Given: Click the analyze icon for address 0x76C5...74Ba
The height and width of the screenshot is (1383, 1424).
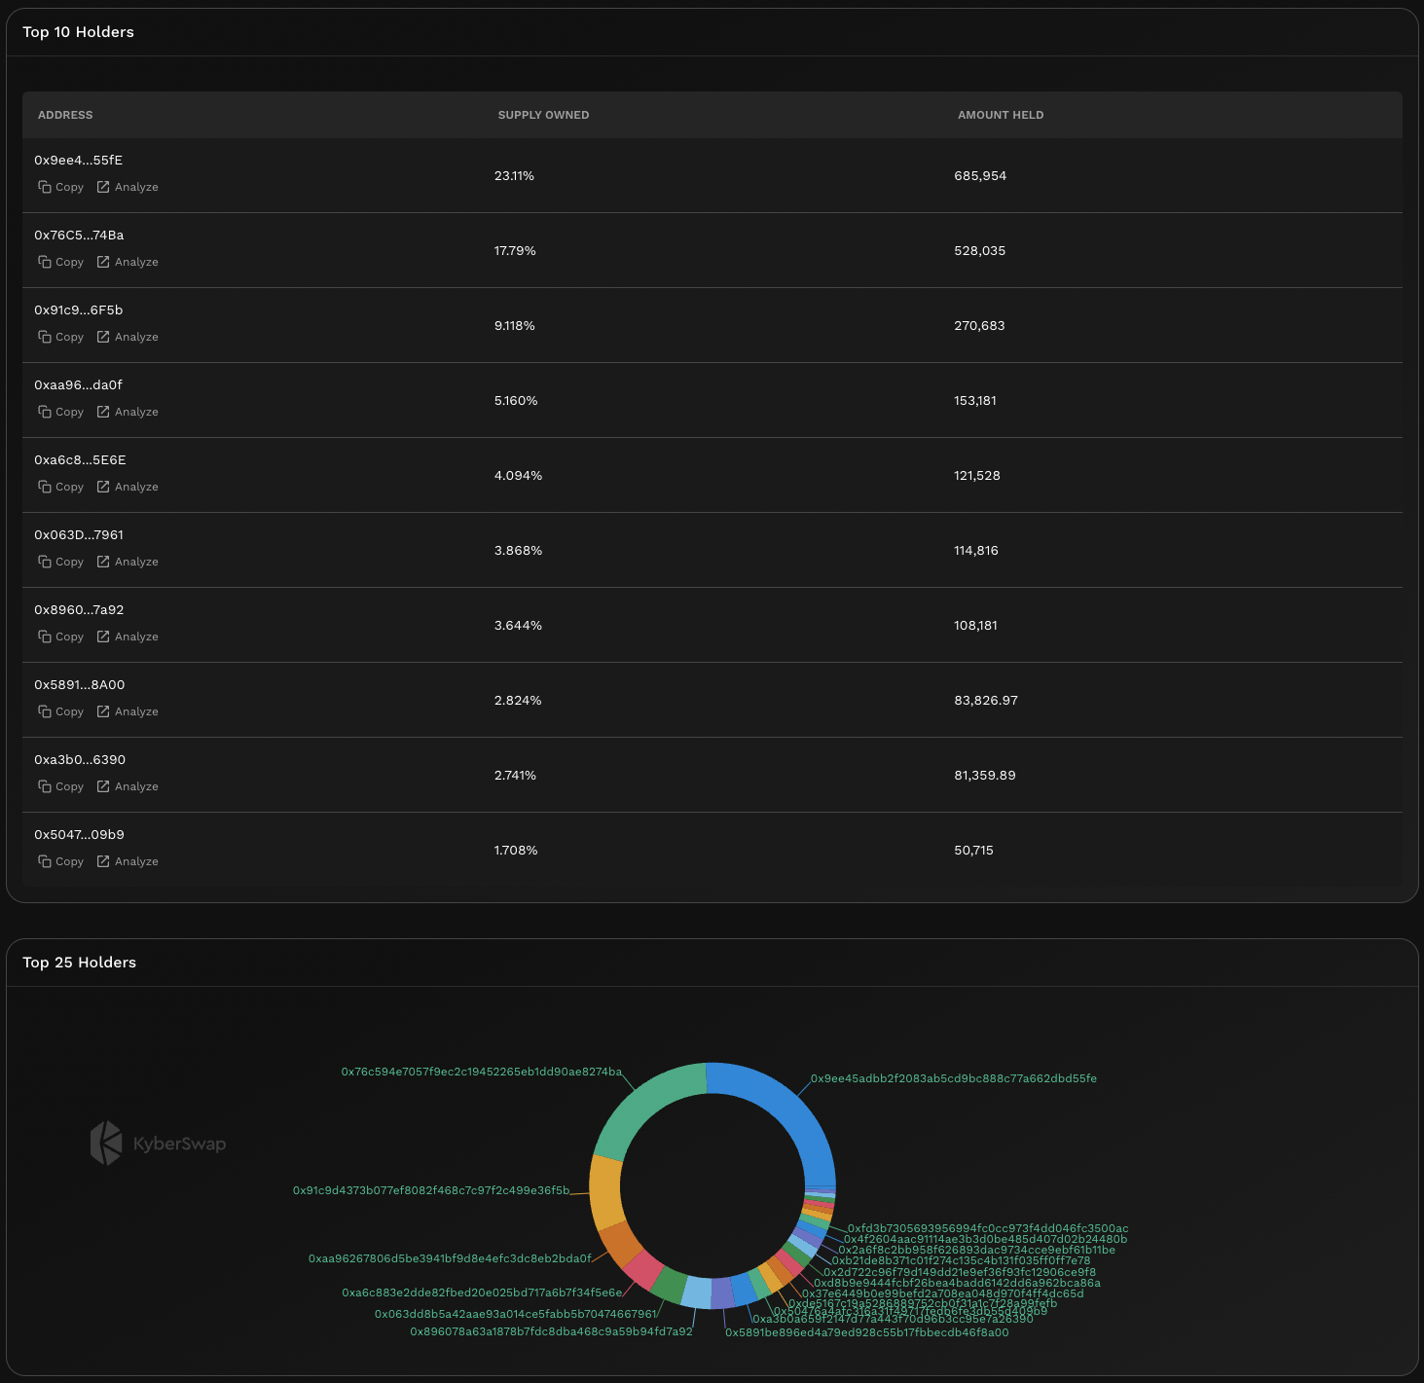Looking at the screenshot, I should (x=103, y=262).
